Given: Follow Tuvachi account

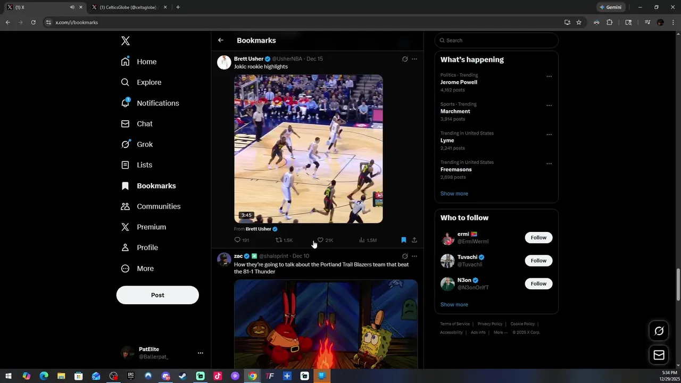Looking at the screenshot, I should click(x=538, y=261).
